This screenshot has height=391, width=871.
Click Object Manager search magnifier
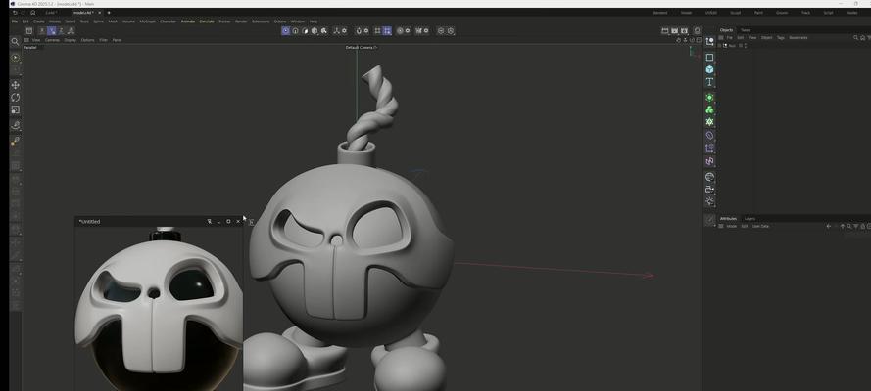[x=855, y=38]
